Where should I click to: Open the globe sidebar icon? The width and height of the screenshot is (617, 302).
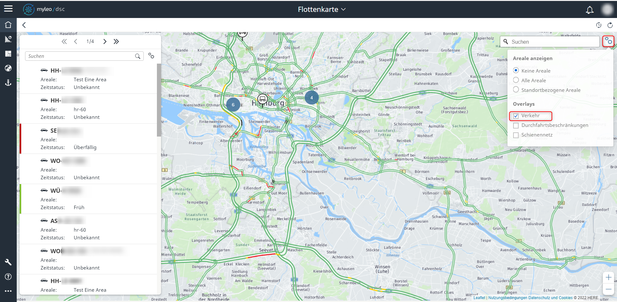point(8,68)
